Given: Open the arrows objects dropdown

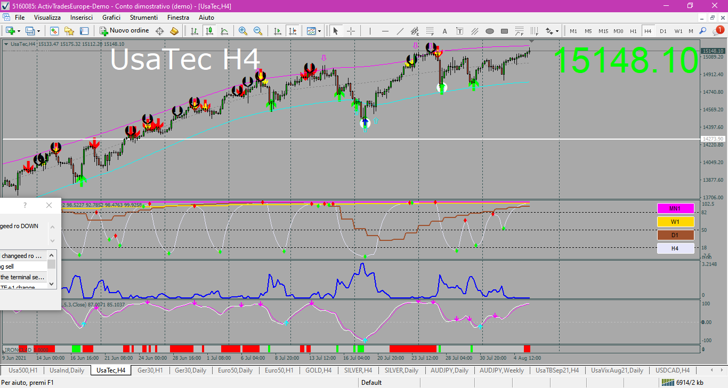Looking at the screenshot, I should click(x=552, y=31).
